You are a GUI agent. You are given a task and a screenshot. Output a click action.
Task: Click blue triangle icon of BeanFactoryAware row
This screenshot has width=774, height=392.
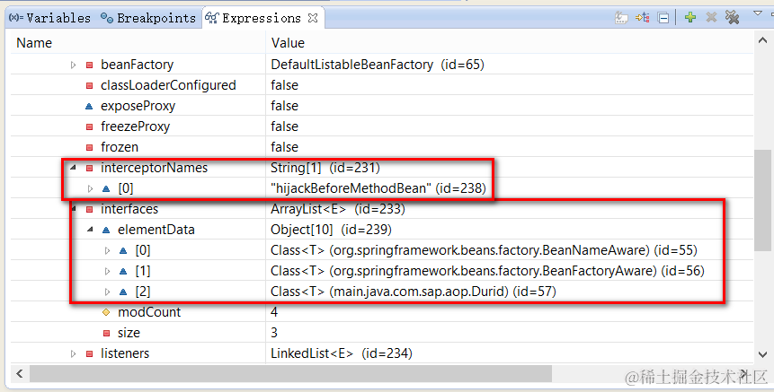pos(123,271)
